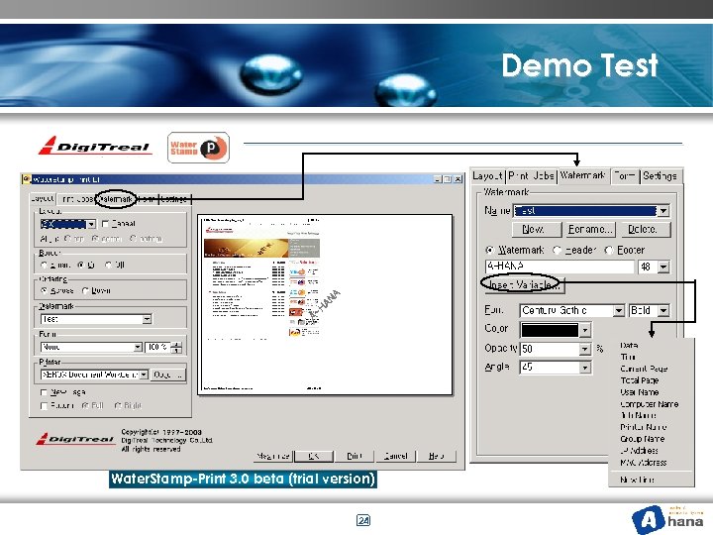Click the Rename button
The height and width of the screenshot is (535, 713).
591,229
